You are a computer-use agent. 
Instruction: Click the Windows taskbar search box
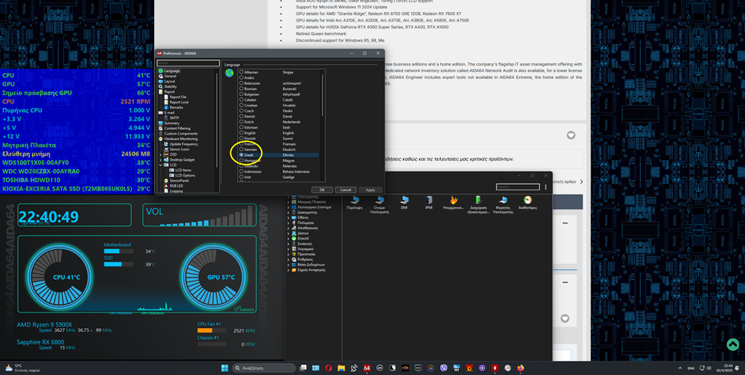click(264, 368)
